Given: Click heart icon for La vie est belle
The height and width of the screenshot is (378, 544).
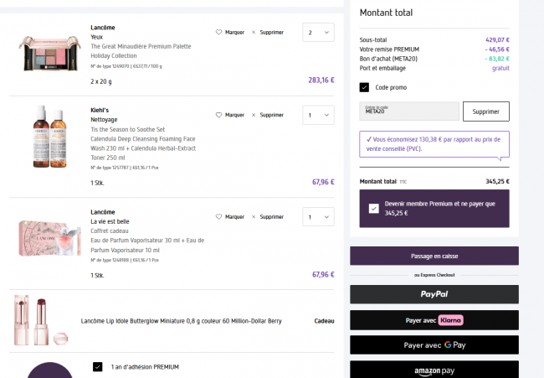Looking at the screenshot, I should [218, 217].
